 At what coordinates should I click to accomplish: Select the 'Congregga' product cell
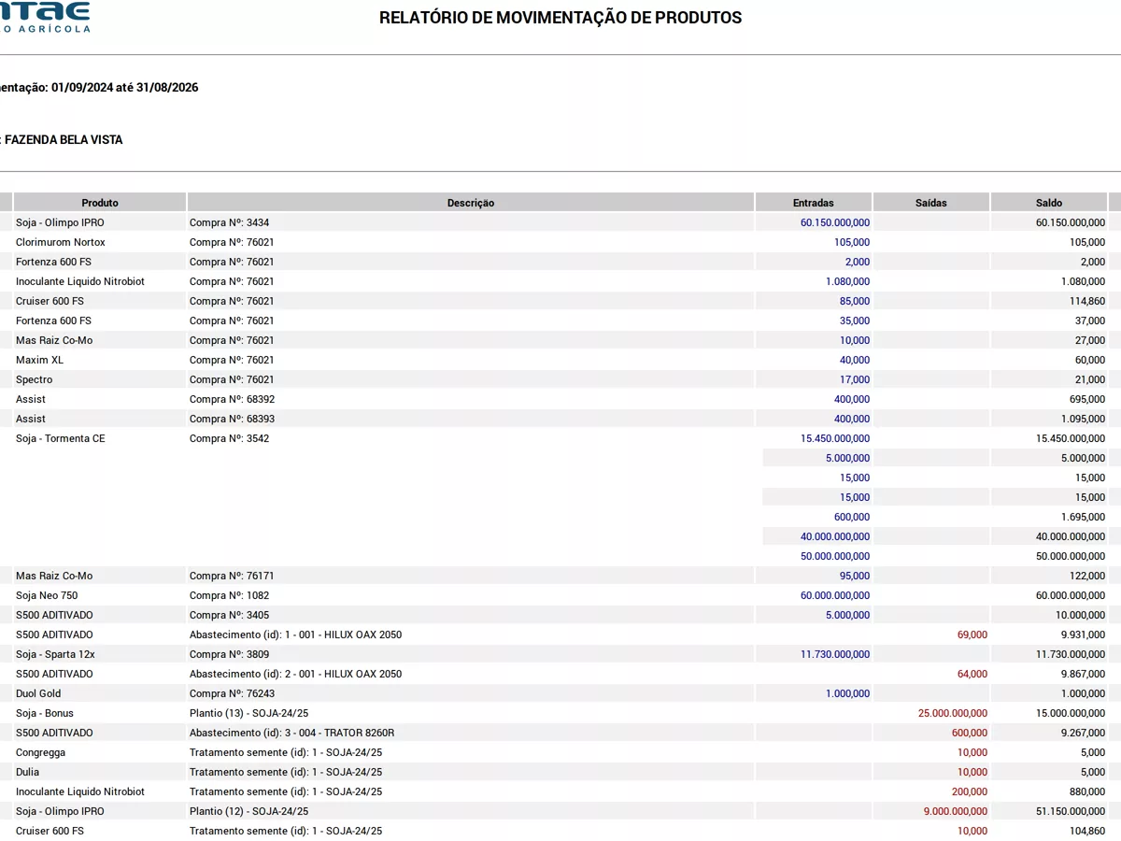coord(41,752)
